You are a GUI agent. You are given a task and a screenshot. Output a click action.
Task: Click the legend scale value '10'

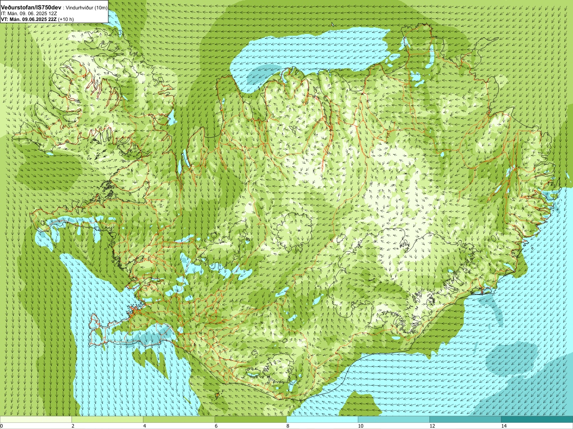(360, 426)
